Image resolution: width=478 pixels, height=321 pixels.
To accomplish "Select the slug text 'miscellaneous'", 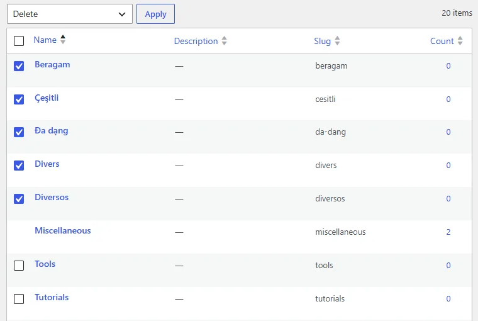I will pyautogui.click(x=340, y=232).
